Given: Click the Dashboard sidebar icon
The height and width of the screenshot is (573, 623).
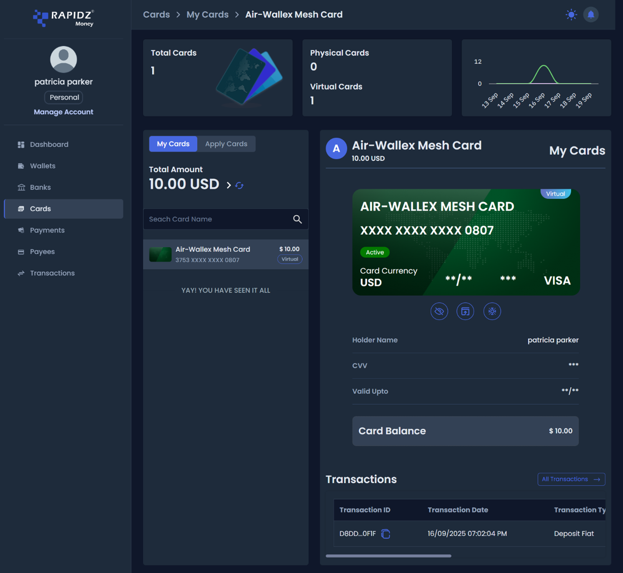Looking at the screenshot, I should (21, 145).
